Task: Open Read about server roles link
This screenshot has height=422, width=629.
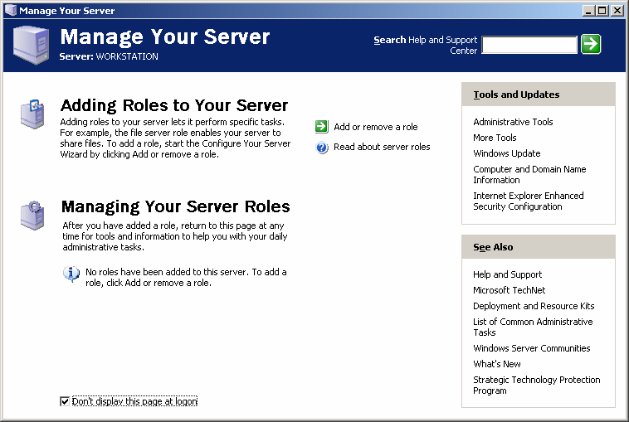Action: (382, 147)
